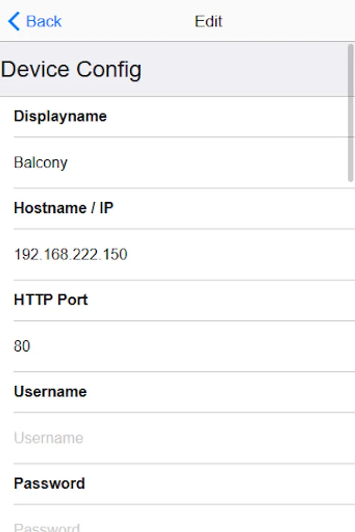Screen dimensions: 355x532
Task: Click the Displayname field label
Action: tap(60, 116)
